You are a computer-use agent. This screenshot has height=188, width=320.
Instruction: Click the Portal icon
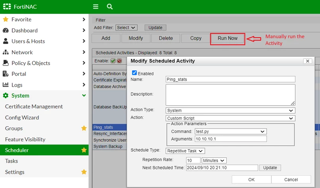pos(6,74)
